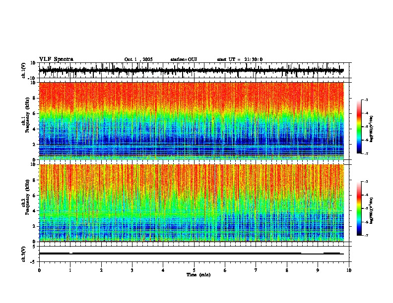Click the "5" tick on the ch.3(V) axis
This screenshot has height=303, width=393.
click(34, 247)
